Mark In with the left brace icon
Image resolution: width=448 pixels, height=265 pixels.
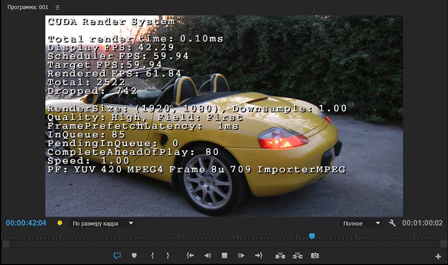(152, 255)
